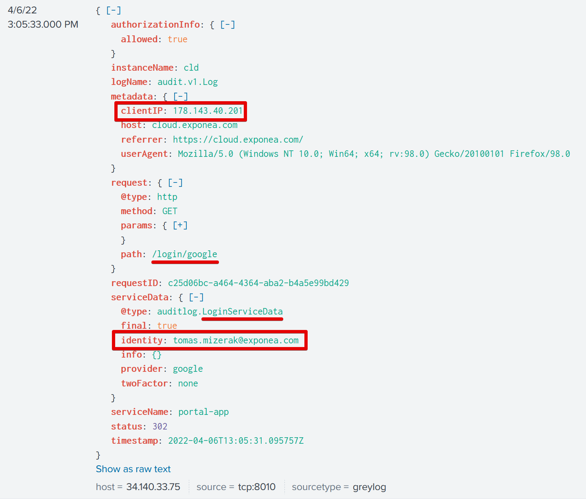Select the clientIP value 178.143.40.201
This screenshot has width=586, height=499.
(x=208, y=111)
